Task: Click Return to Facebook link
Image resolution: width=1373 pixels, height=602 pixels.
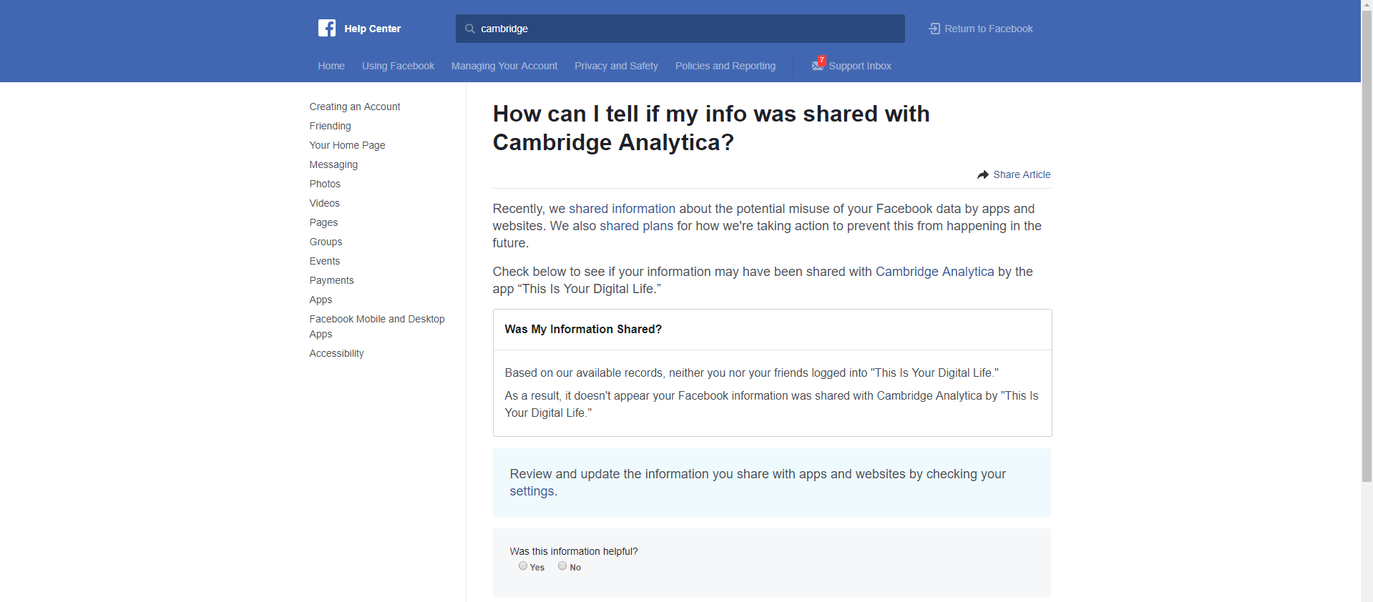Action: pyautogui.click(x=989, y=29)
